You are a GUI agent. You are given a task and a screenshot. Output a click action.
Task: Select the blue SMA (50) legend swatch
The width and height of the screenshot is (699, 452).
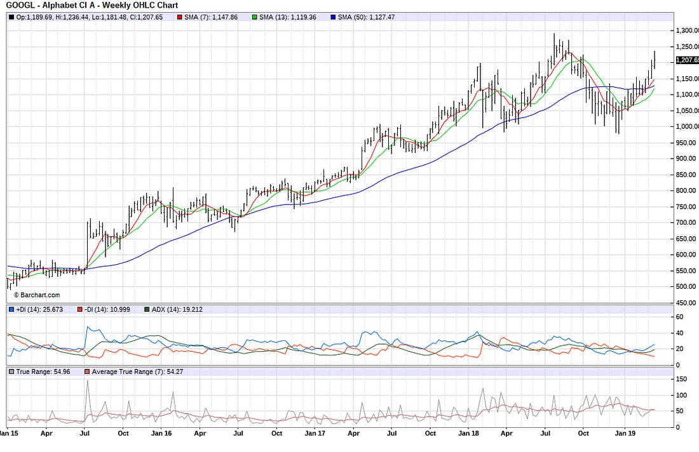coord(333,17)
